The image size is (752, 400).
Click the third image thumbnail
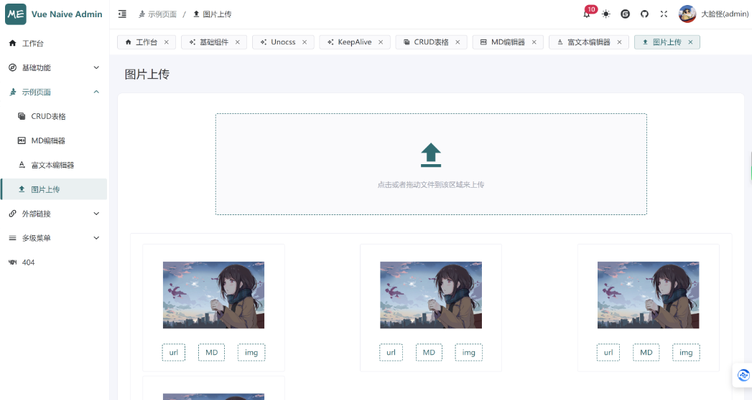[x=648, y=295]
